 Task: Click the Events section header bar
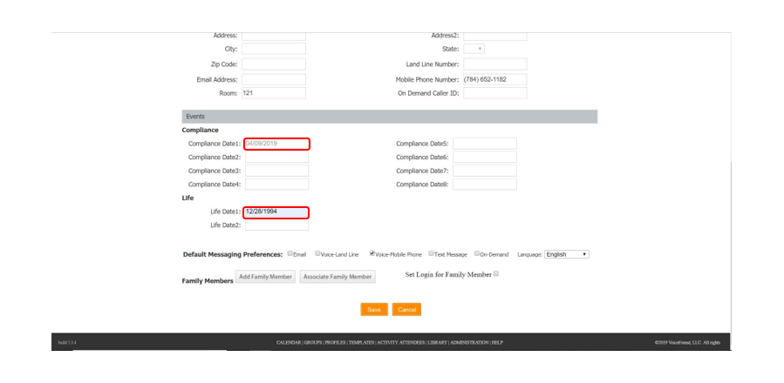click(390, 117)
